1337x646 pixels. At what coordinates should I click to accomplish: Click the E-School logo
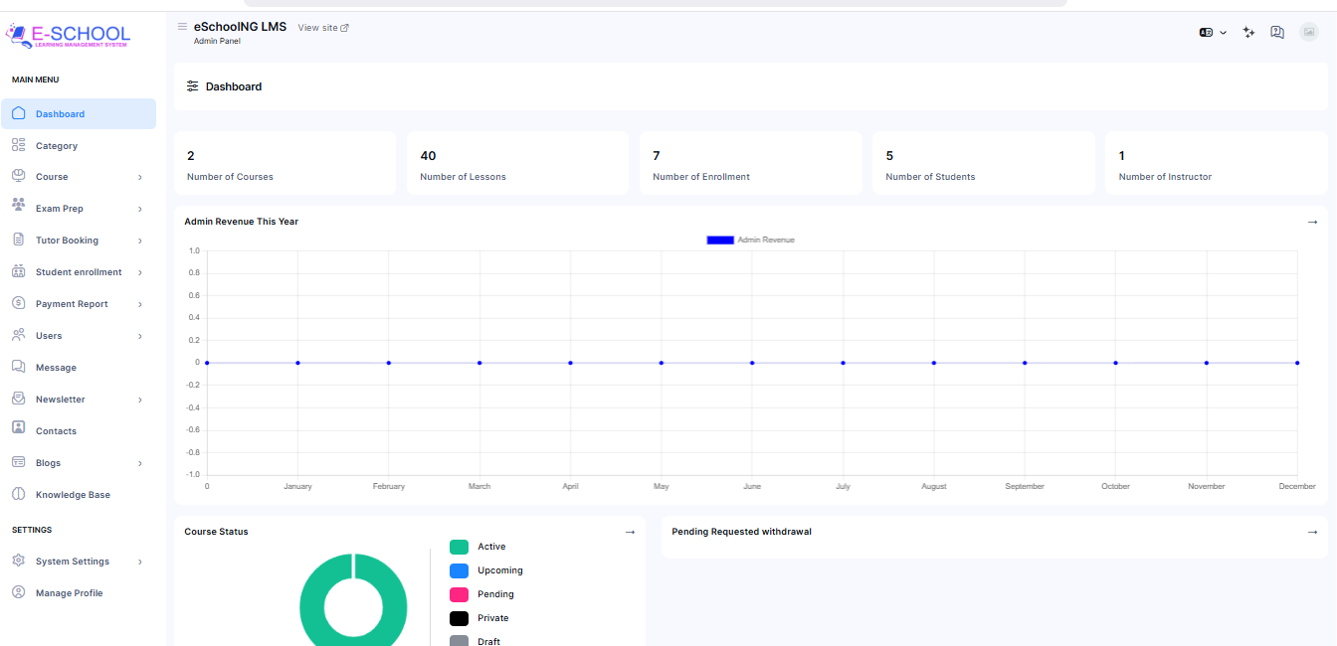pos(68,36)
